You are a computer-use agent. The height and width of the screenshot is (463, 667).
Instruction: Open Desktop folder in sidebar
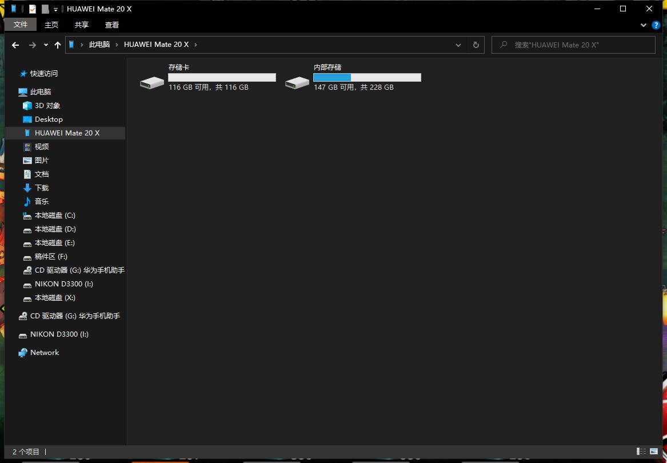point(49,119)
